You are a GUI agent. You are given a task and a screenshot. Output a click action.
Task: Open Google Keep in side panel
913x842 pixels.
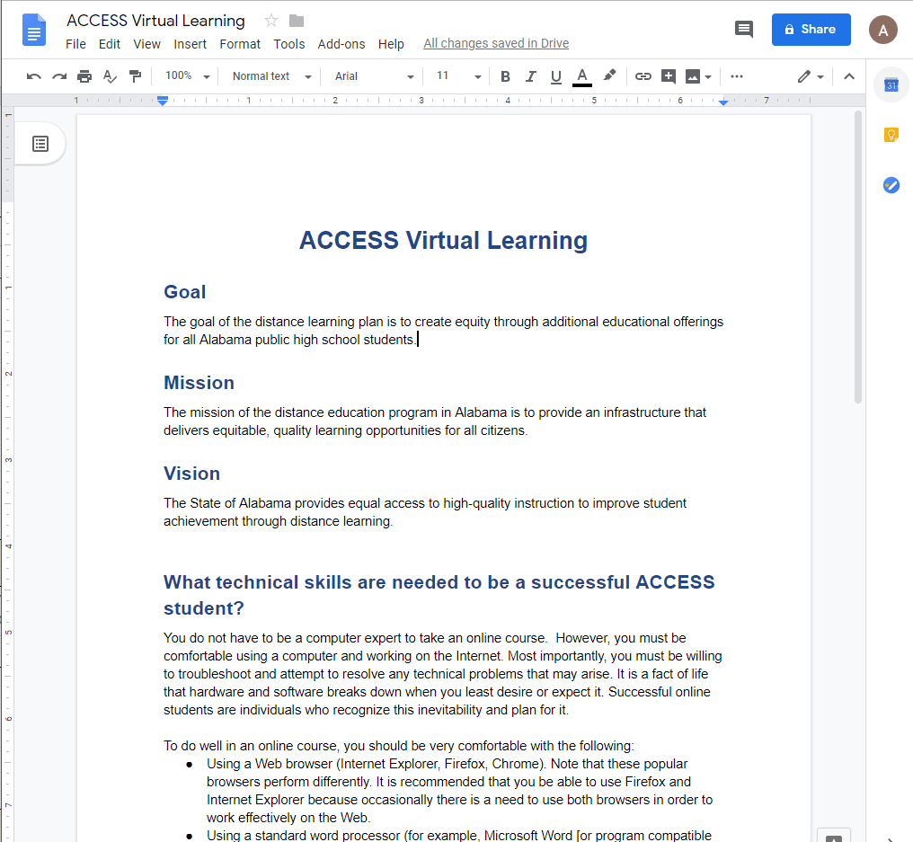pyautogui.click(x=891, y=136)
